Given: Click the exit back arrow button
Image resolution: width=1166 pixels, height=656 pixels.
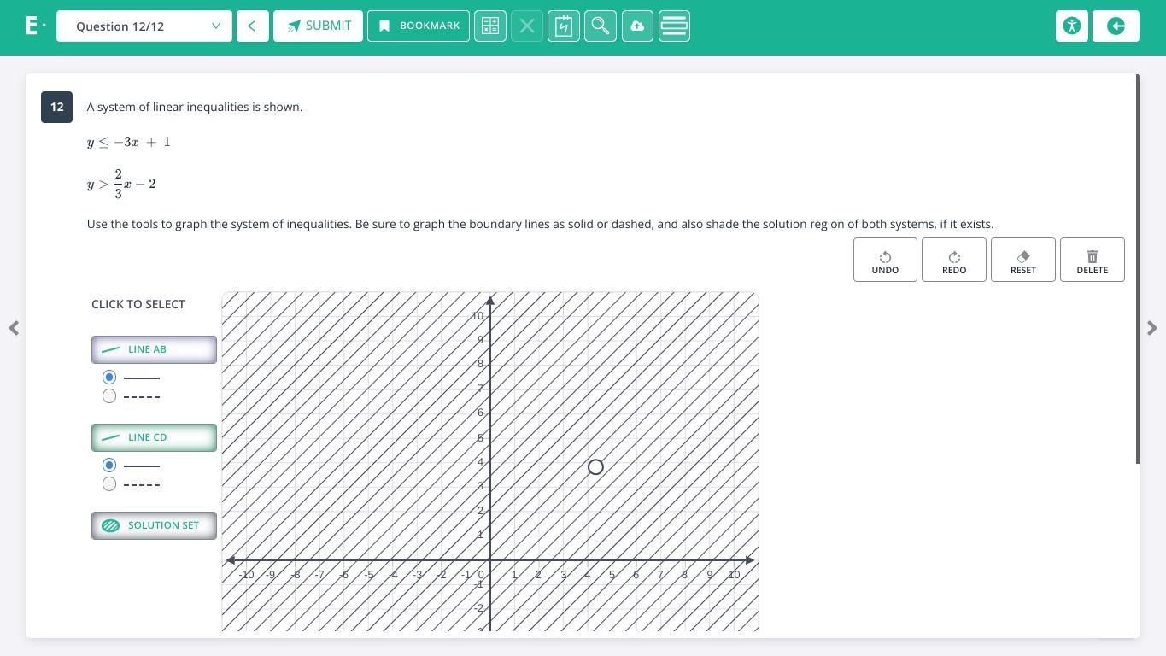Looking at the screenshot, I should 1116,26.
